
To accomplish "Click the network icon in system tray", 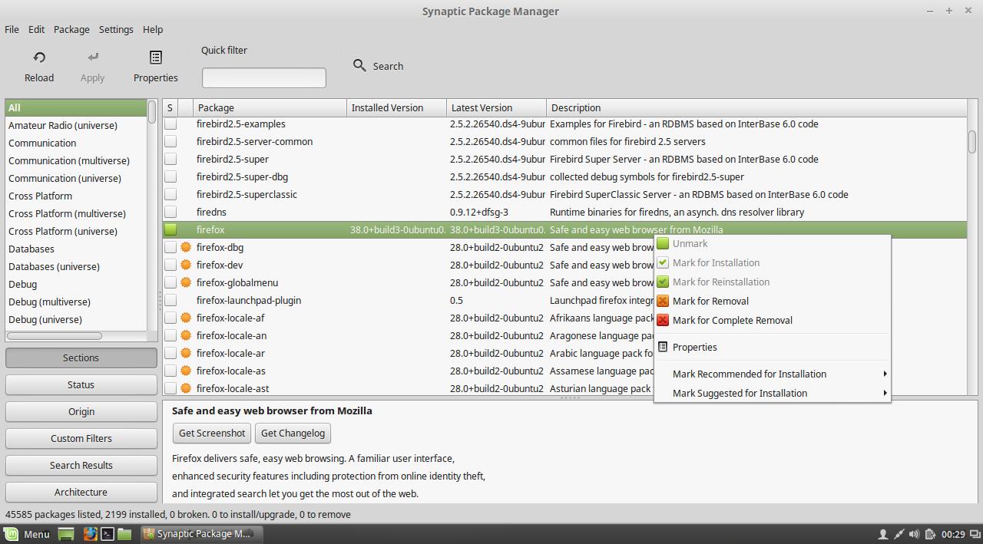I will click(x=899, y=534).
